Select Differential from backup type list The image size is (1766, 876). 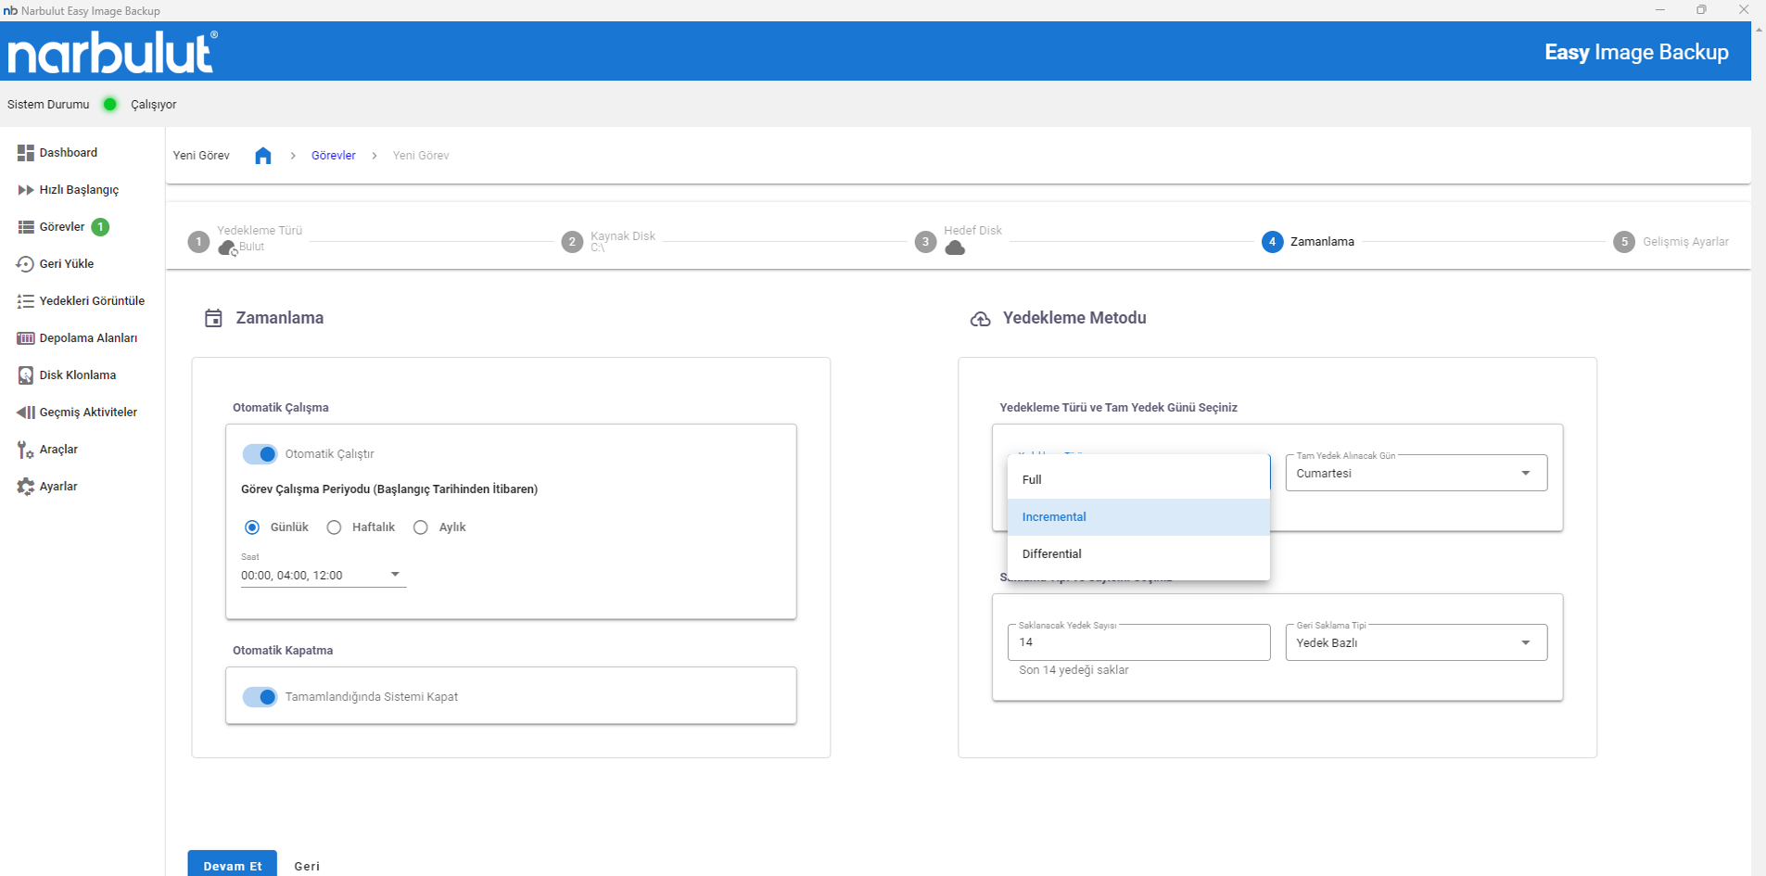click(x=1052, y=554)
